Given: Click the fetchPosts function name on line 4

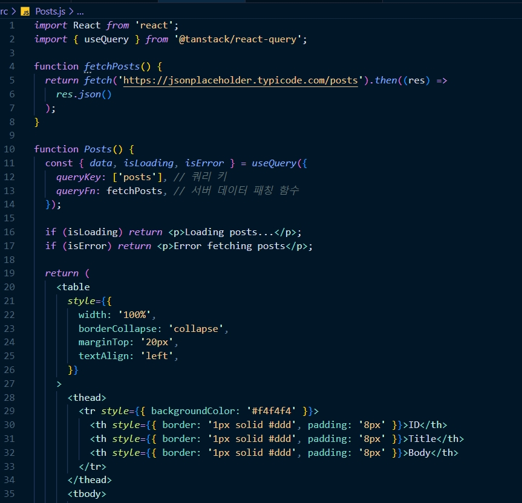Looking at the screenshot, I should tap(112, 67).
